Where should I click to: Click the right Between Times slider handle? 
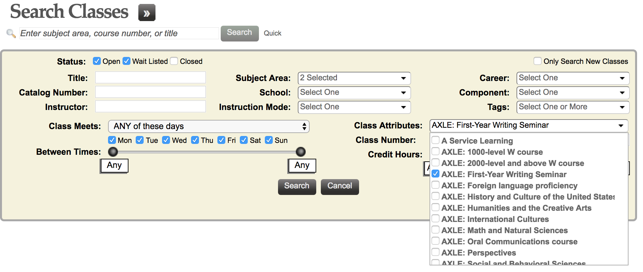(x=300, y=152)
